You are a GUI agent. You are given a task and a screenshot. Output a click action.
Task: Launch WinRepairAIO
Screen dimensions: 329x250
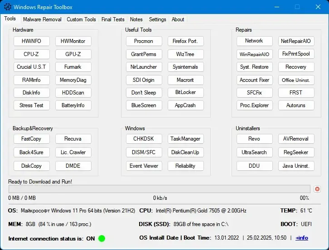(x=255, y=54)
